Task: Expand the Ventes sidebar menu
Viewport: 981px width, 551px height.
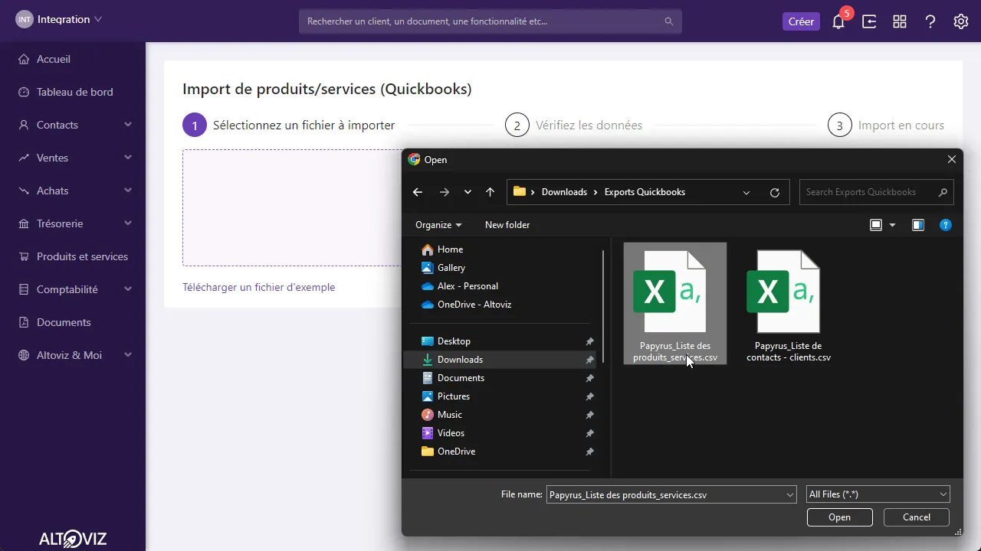Action: click(x=128, y=158)
